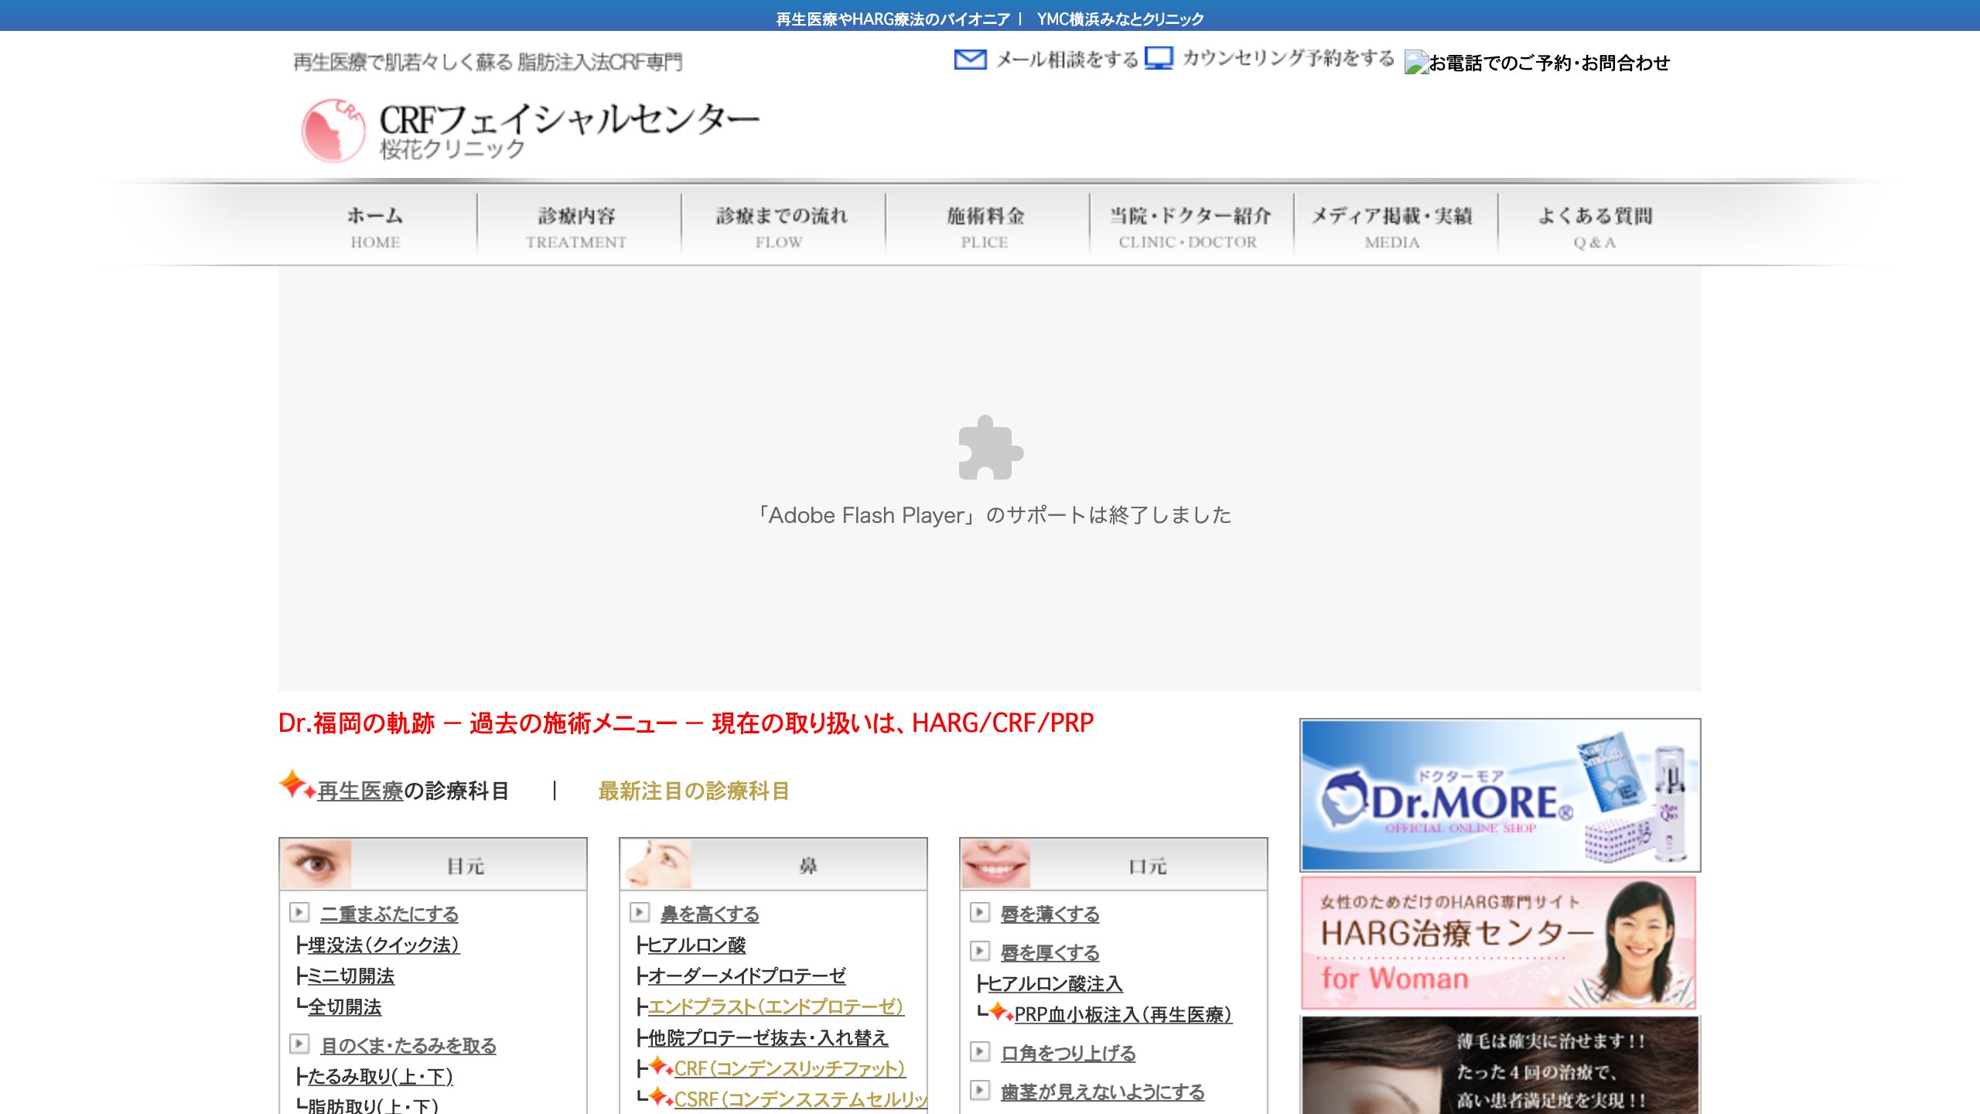
Task: Click the smiling mouth thumbnail in 口元 header
Action: (997, 864)
